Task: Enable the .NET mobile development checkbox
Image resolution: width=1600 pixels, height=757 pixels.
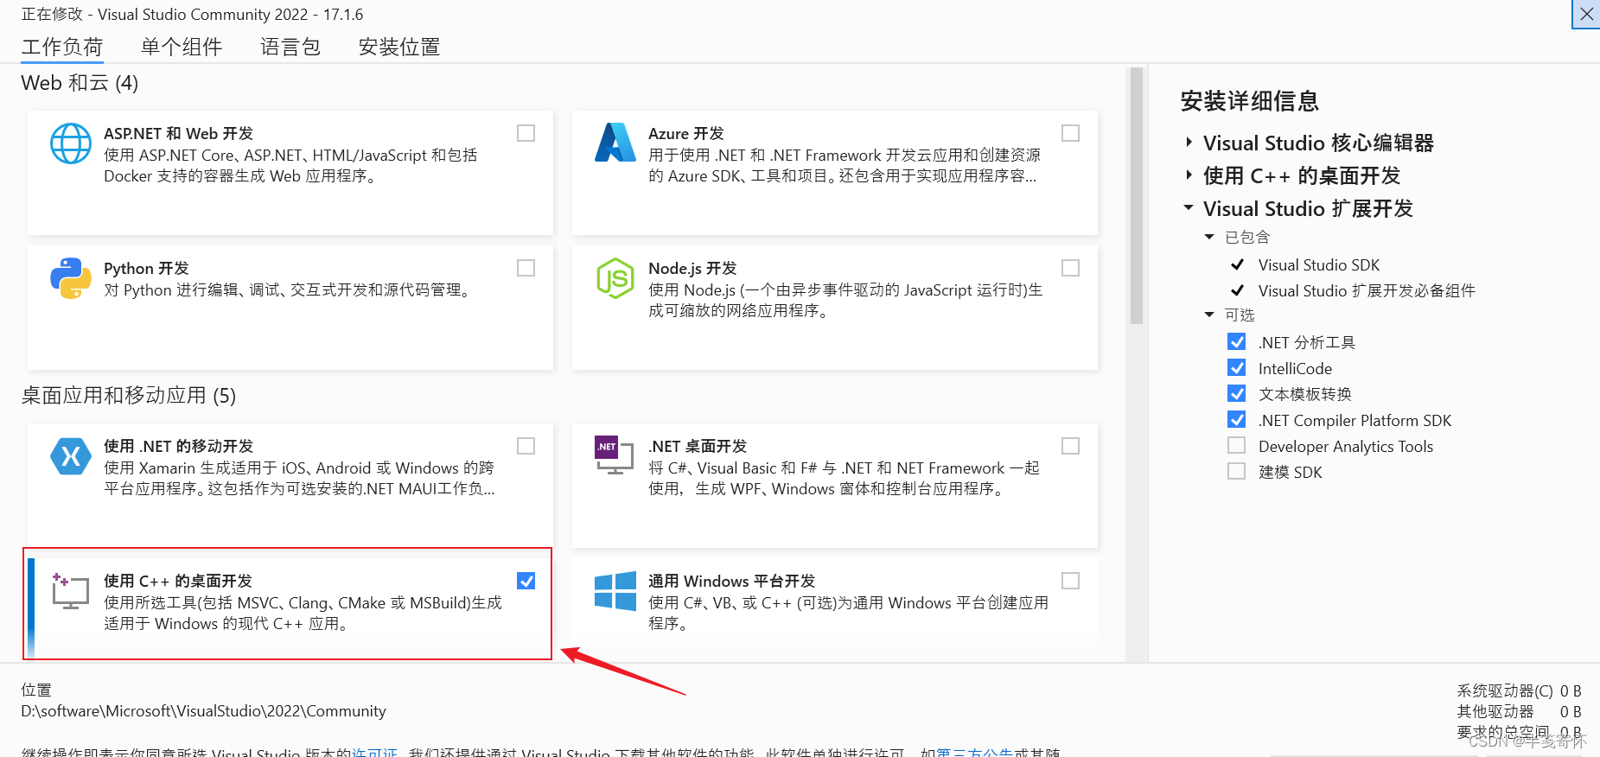Action: [x=526, y=446]
